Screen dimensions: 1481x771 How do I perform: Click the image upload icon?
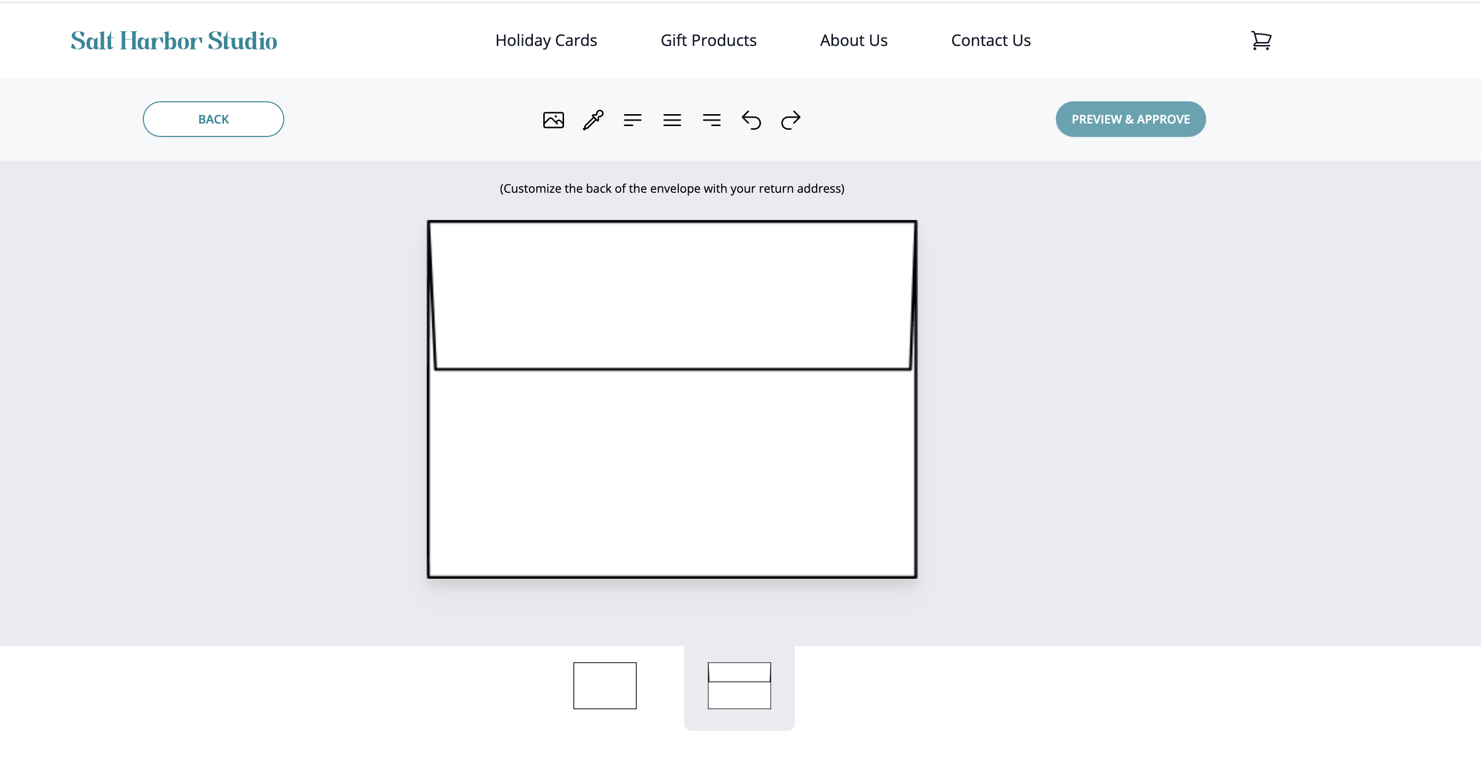tap(554, 119)
